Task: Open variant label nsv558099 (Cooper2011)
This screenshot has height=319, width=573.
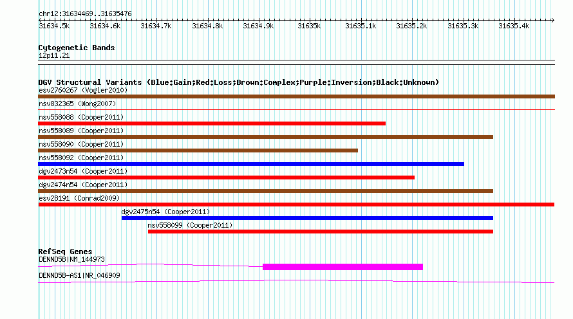Action: (190, 225)
